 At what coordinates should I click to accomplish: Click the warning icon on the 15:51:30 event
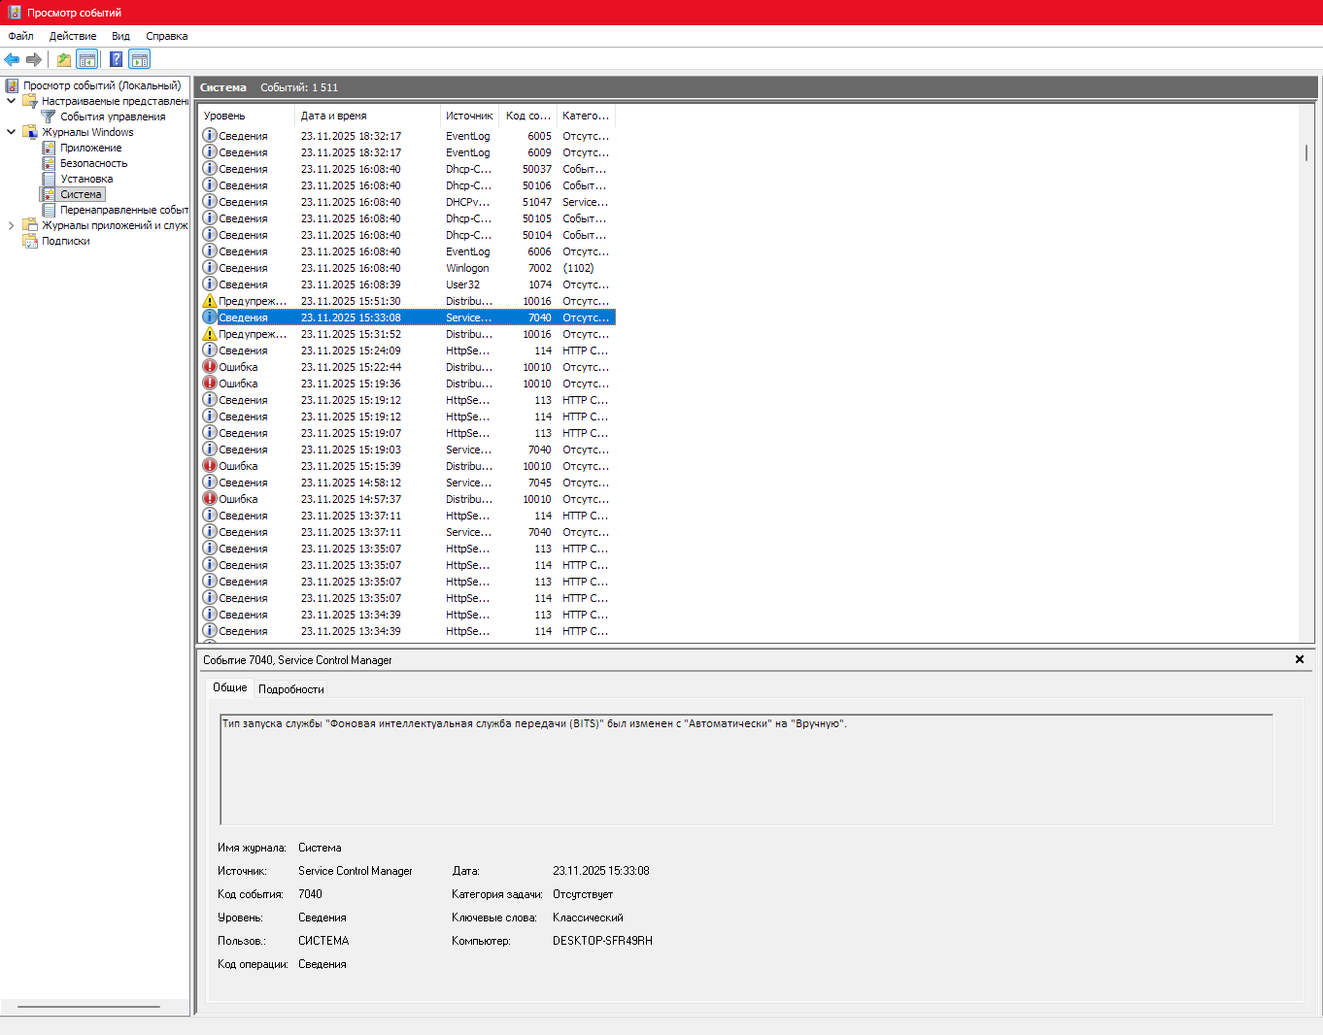(x=210, y=301)
